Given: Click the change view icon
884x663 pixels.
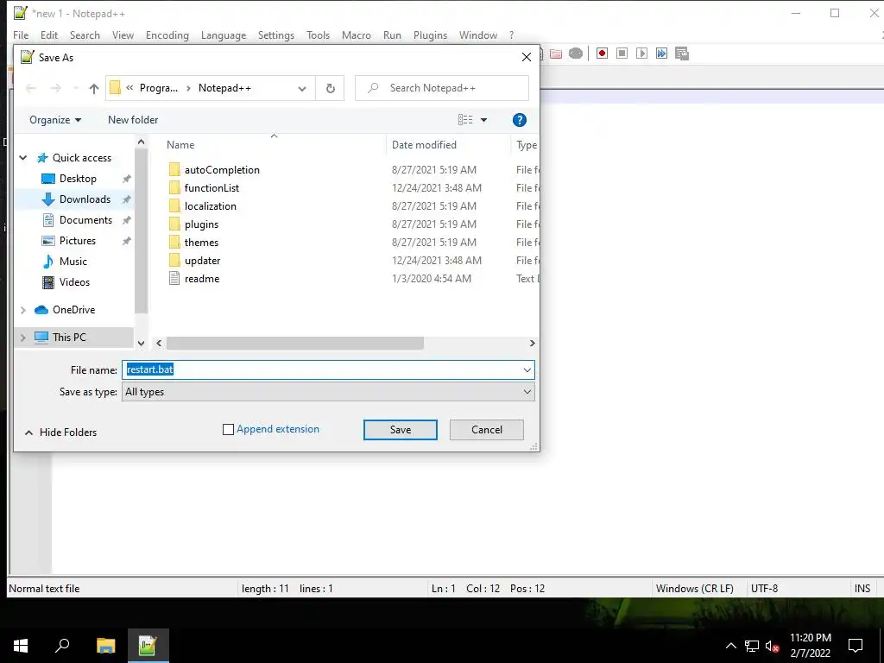Looking at the screenshot, I should 465,119.
